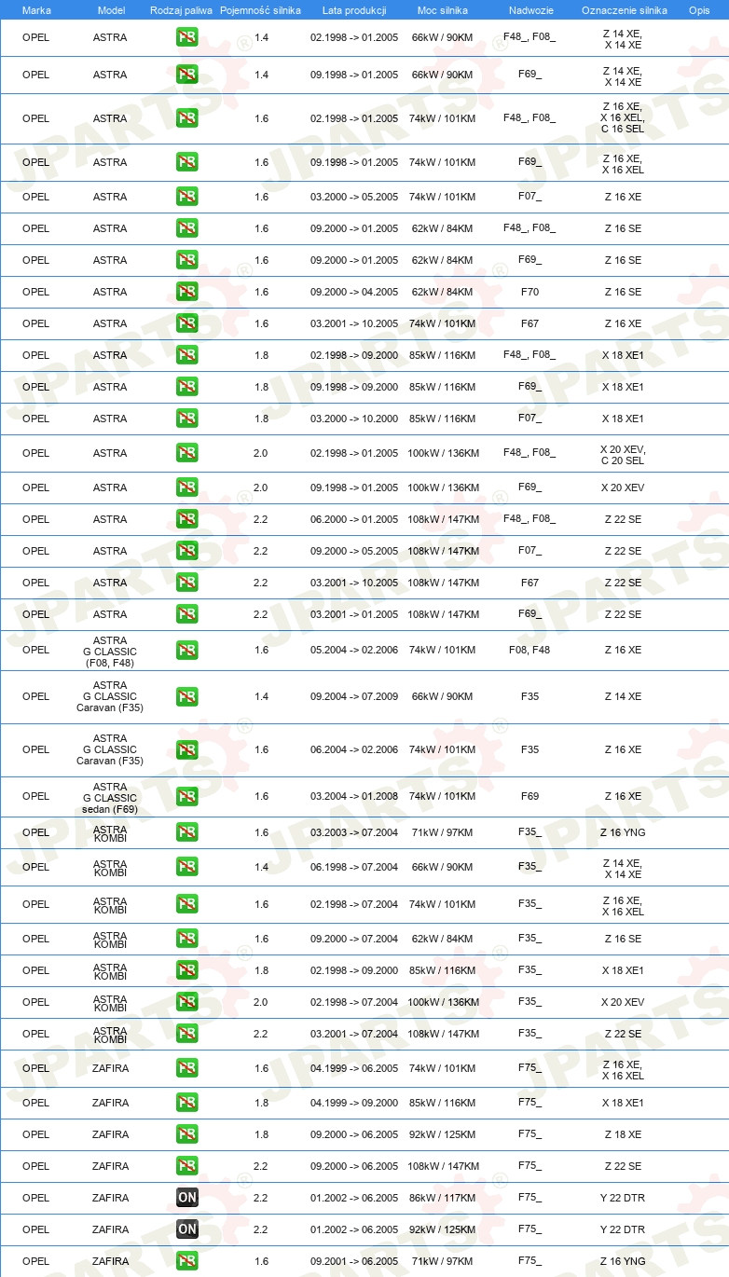This screenshot has height=1277, width=729.
Task: Click the Opis column header
Action: click(x=699, y=10)
